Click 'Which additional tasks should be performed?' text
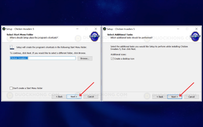The image size is (203, 127). coord(131,38)
